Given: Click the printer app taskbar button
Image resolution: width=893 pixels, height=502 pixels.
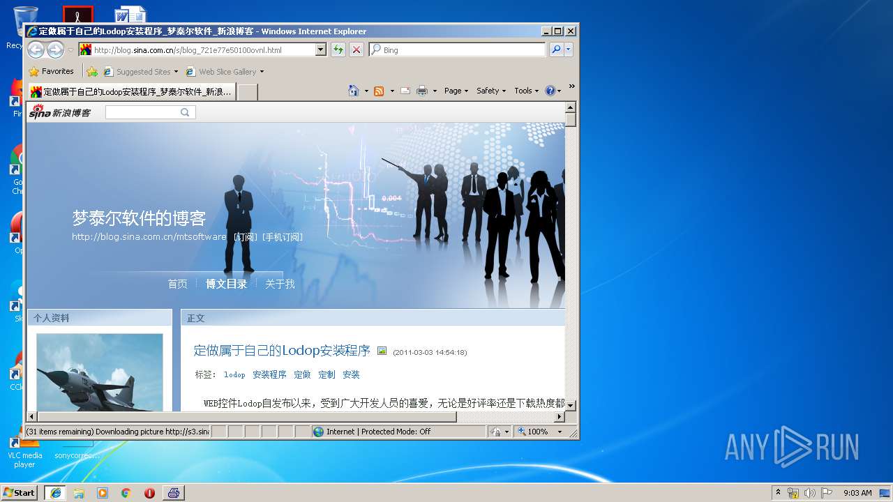Looking at the screenshot, I should pos(174,493).
